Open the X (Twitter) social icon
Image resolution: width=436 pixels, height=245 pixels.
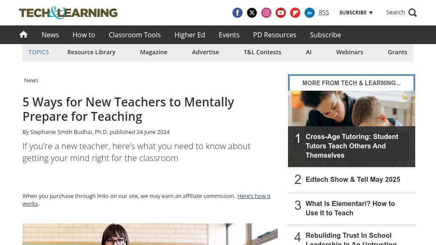[252, 13]
